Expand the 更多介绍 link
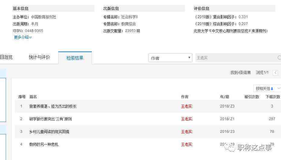 [x=23, y=37]
